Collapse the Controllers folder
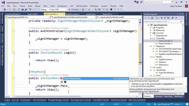 point(151,38)
